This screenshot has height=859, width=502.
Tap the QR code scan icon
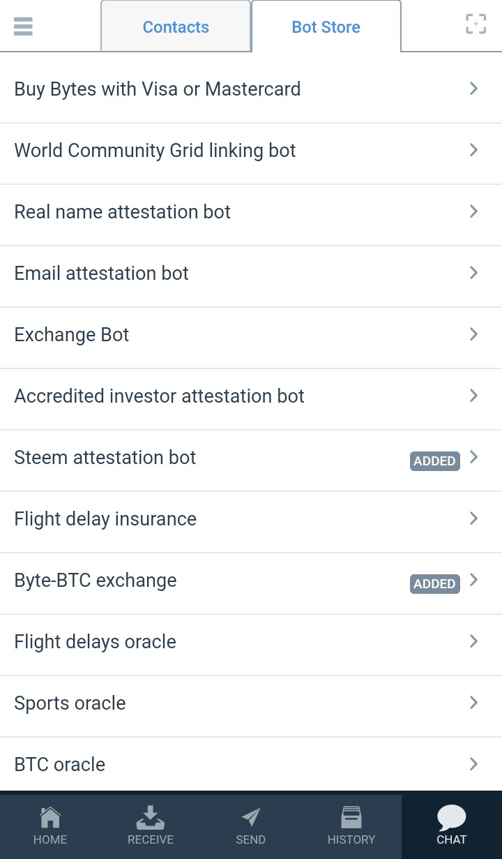pyautogui.click(x=476, y=24)
